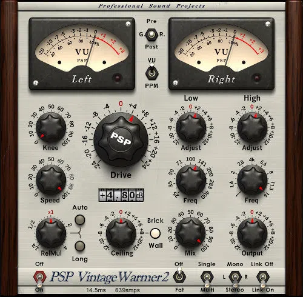Image resolution: width=303 pixels, height=297 pixels.
Task: Click the High band heading
Action: click(252, 98)
